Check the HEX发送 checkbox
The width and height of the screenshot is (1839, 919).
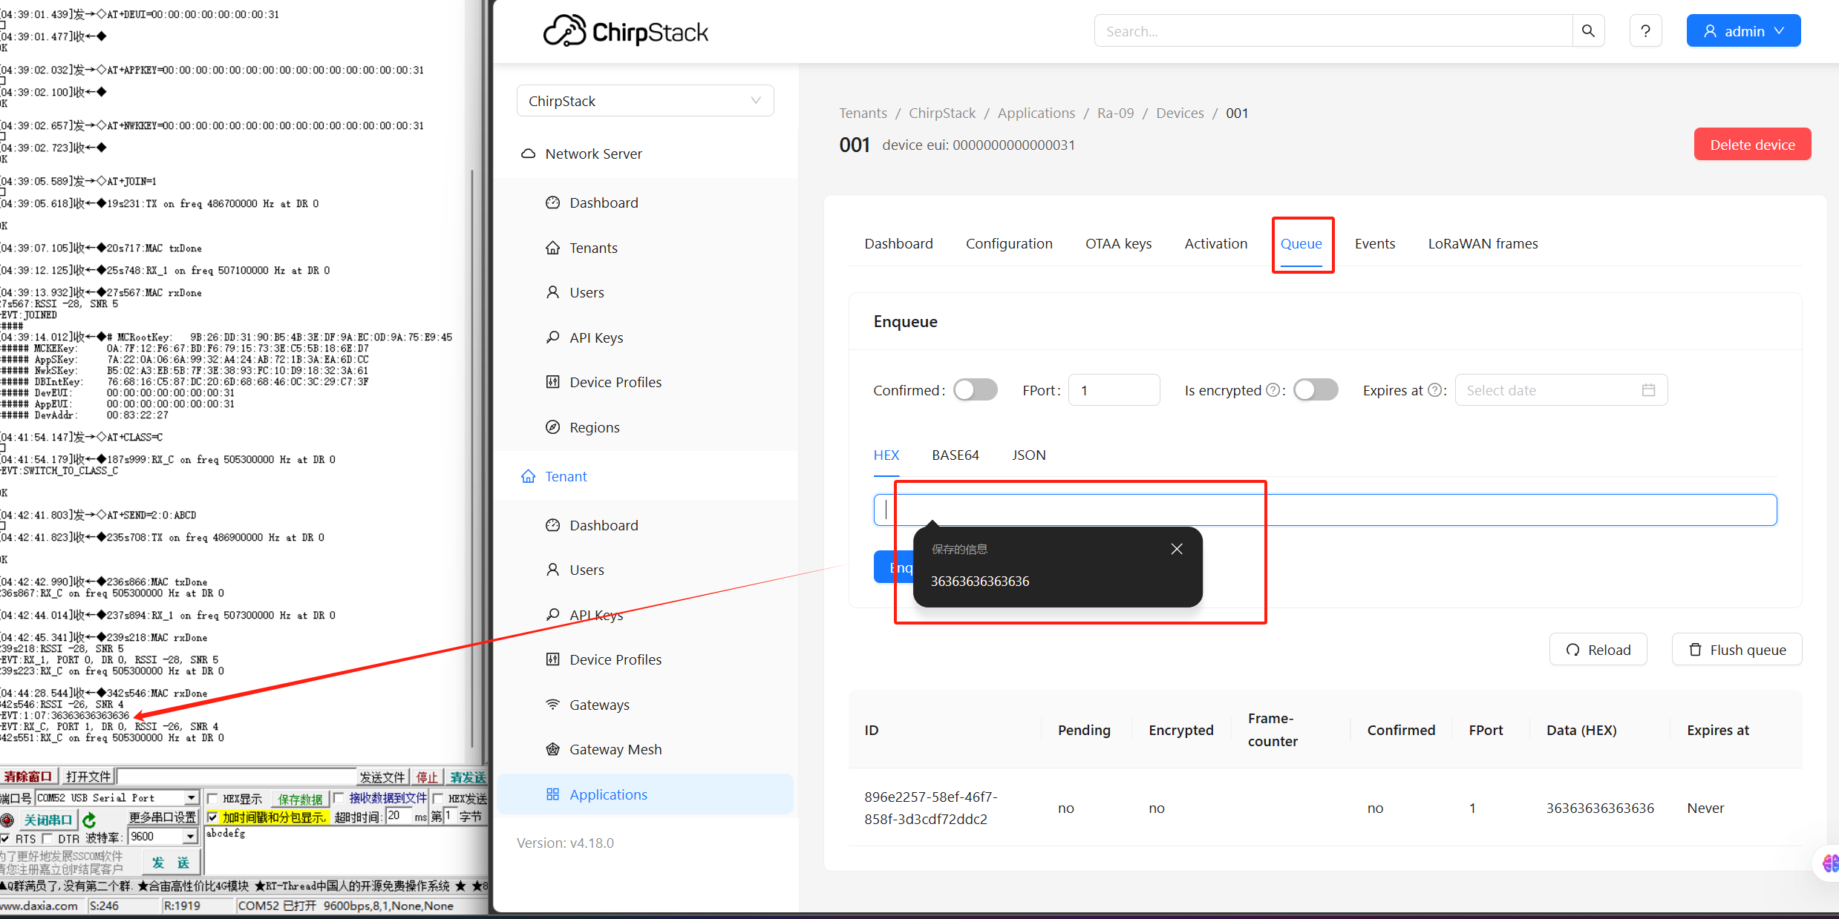tap(438, 798)
